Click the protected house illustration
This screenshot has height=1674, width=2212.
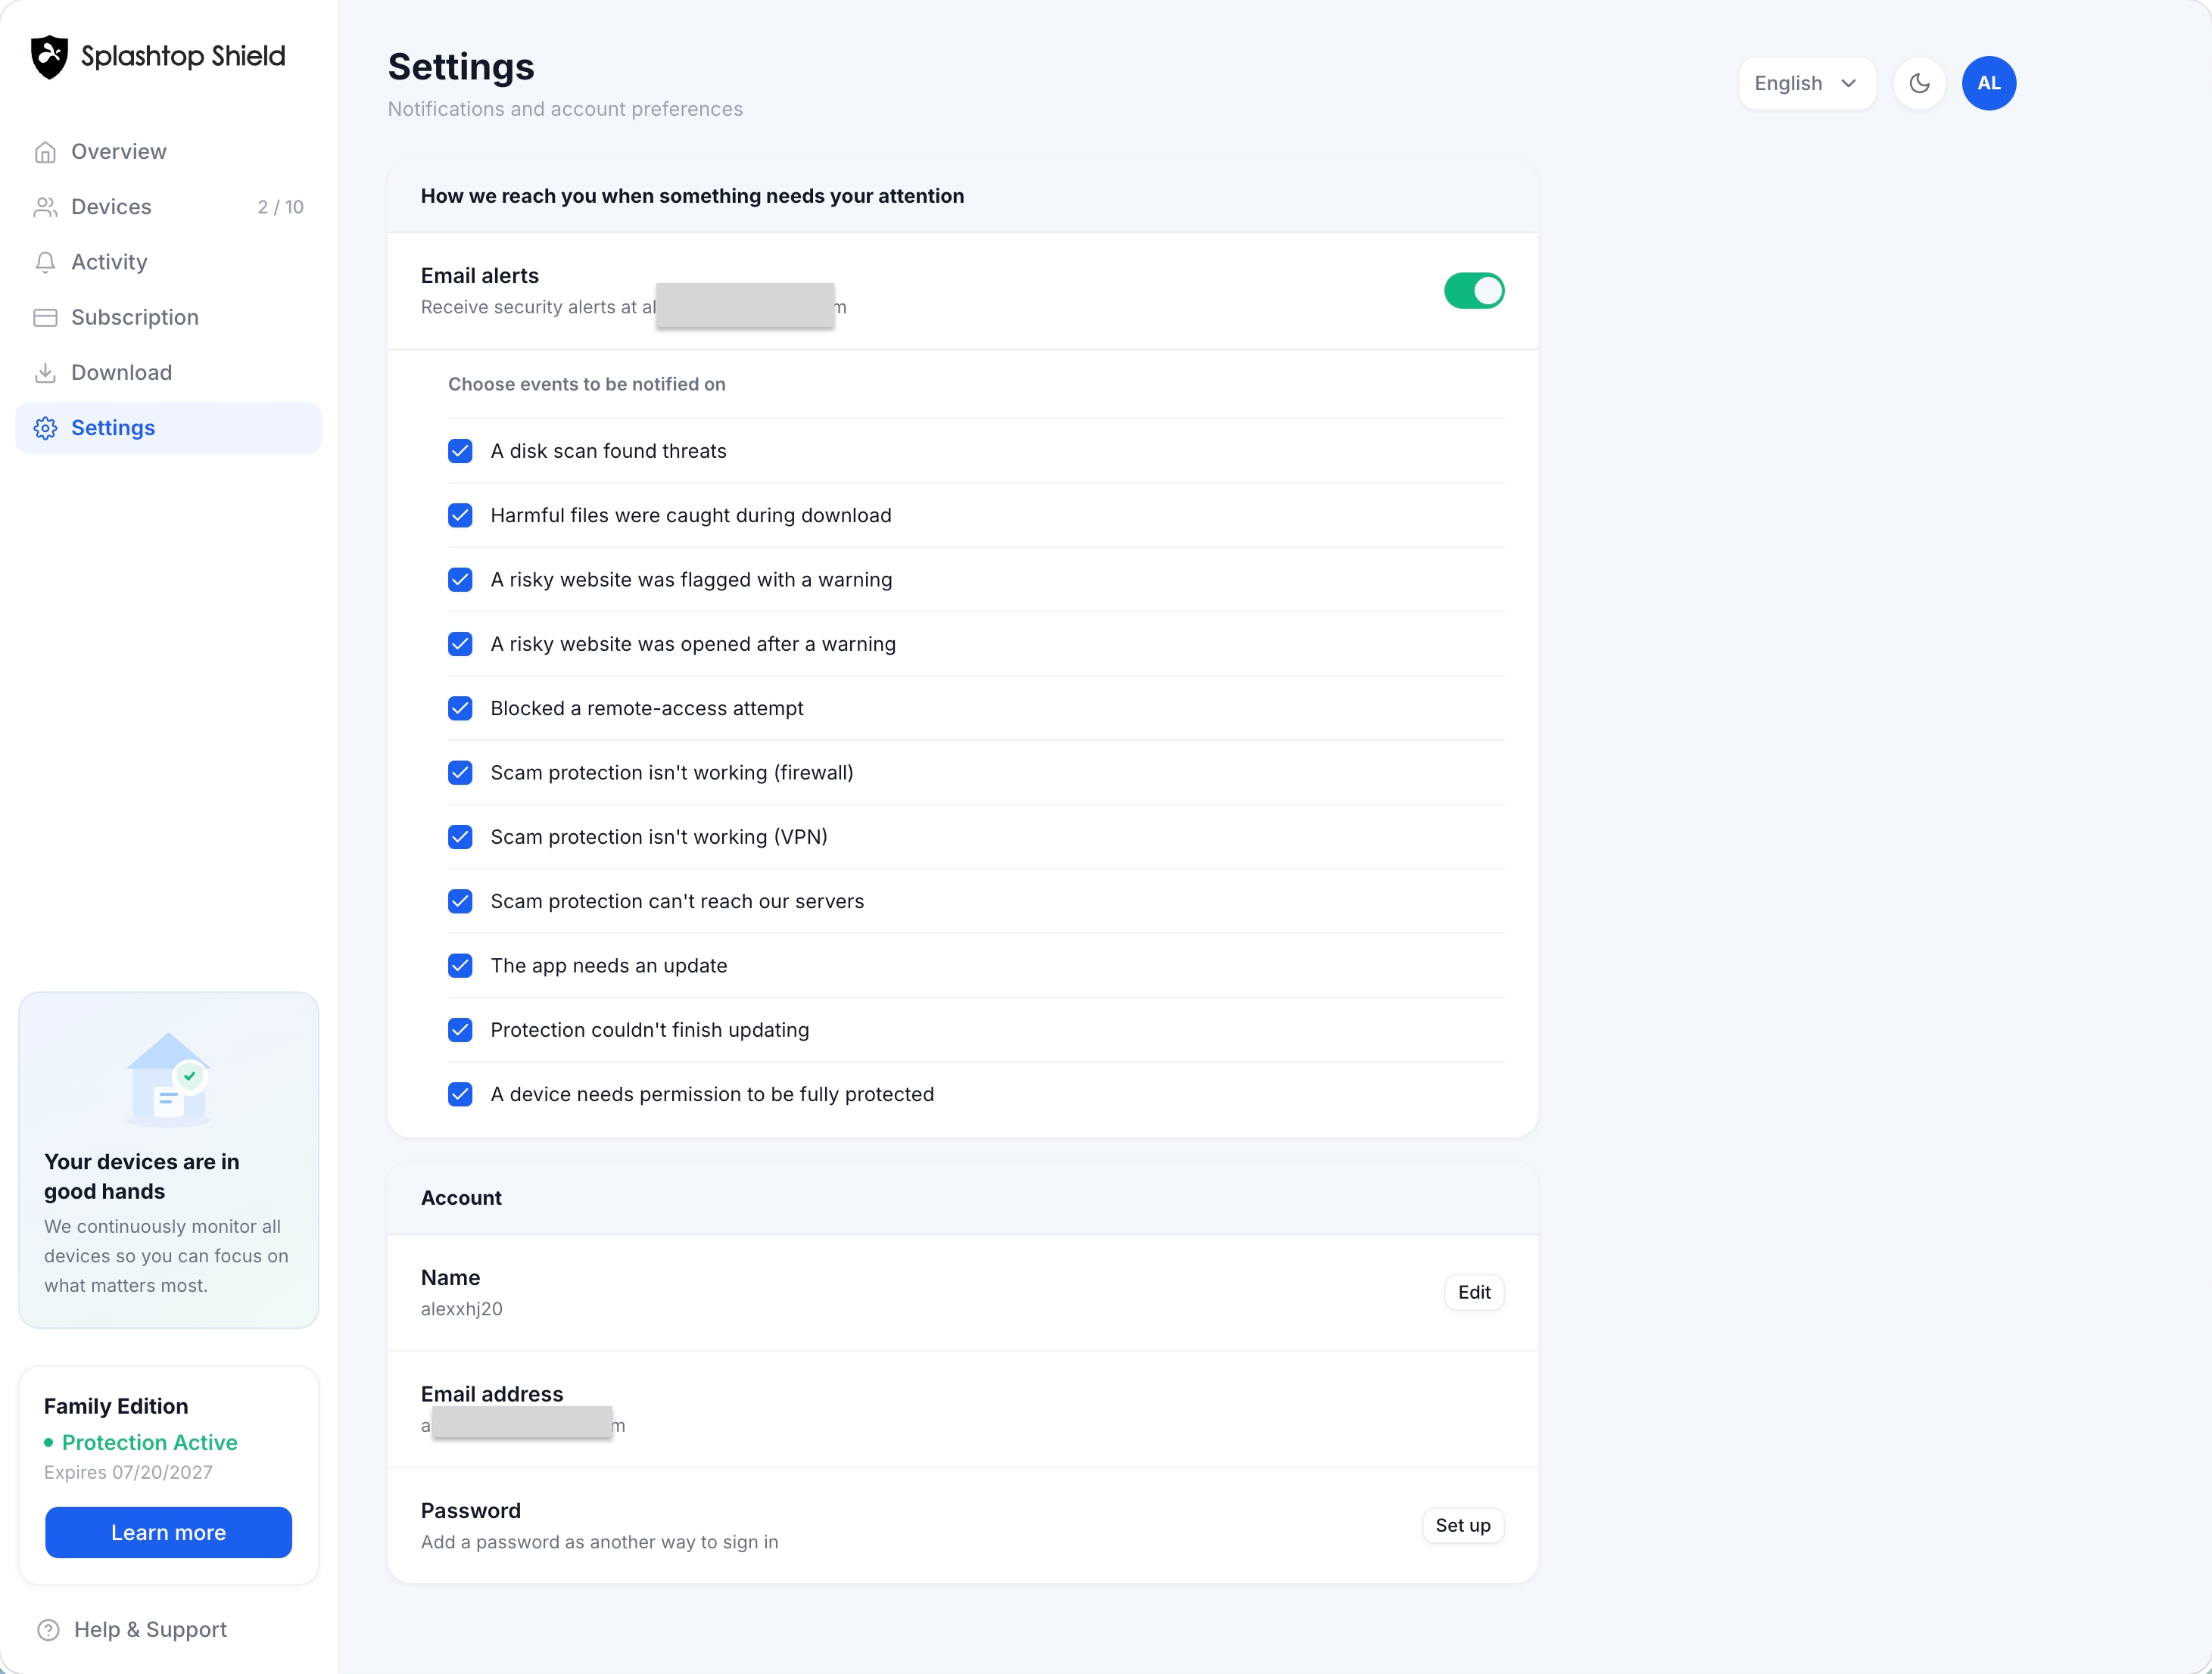pyautogui.click(x=168, y=1079)
